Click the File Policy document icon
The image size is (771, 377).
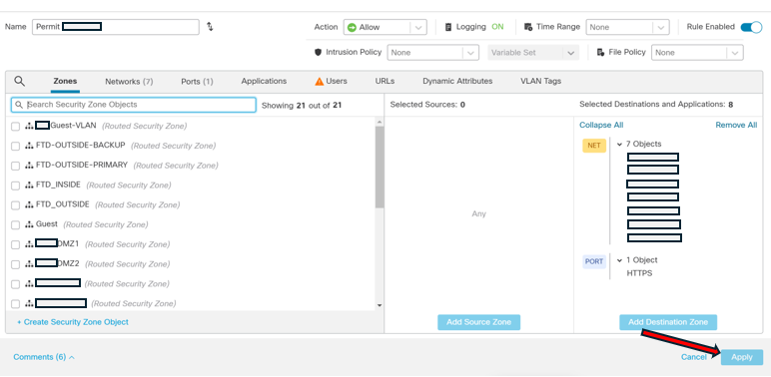(600, 52)
